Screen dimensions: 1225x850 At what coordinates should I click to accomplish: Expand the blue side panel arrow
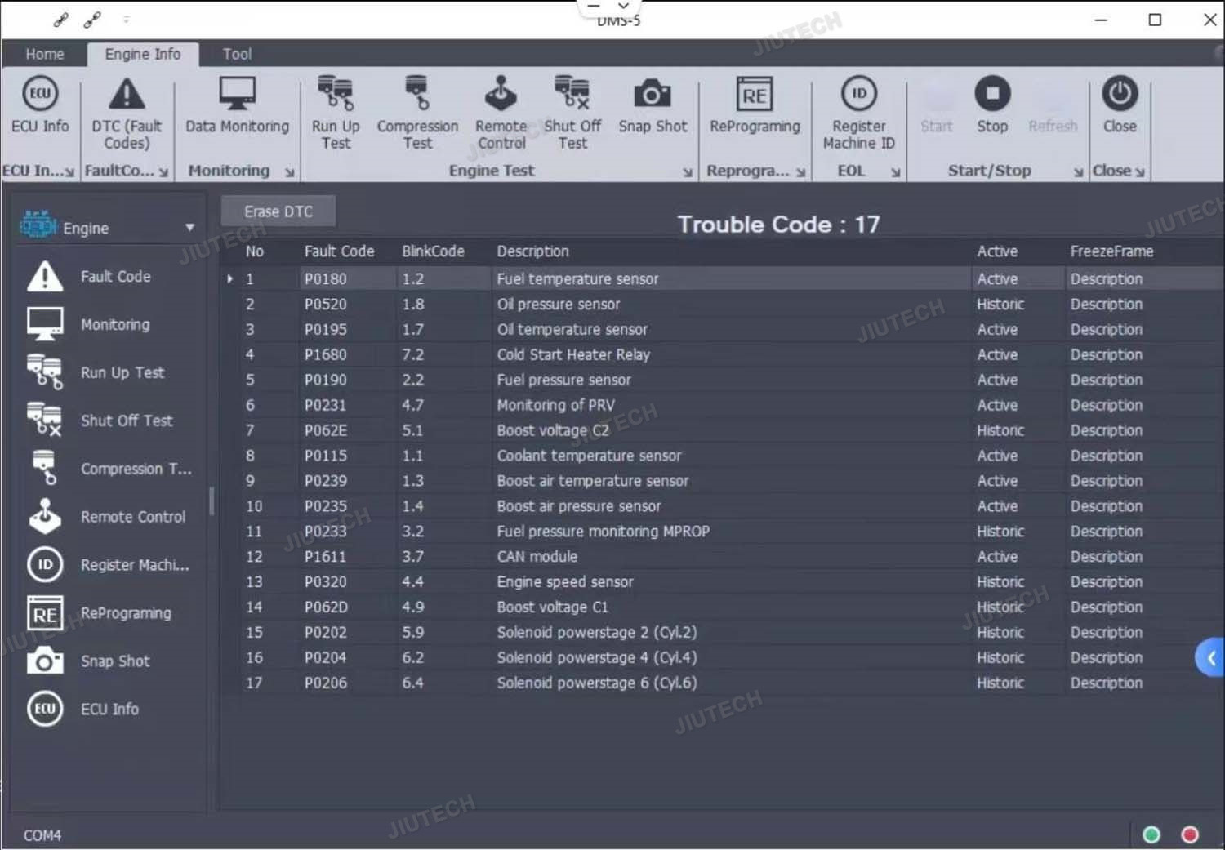tap(1210, 657)
